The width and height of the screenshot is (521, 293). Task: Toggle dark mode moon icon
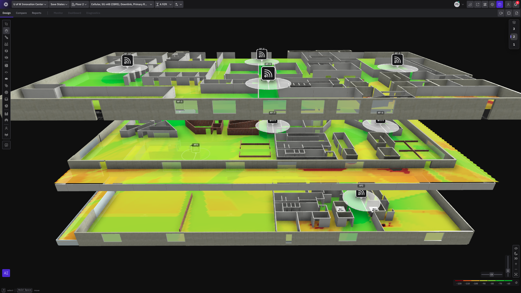click(516, 253)
